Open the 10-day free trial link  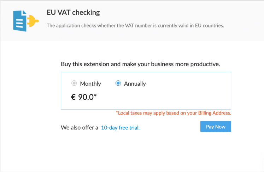120,128
